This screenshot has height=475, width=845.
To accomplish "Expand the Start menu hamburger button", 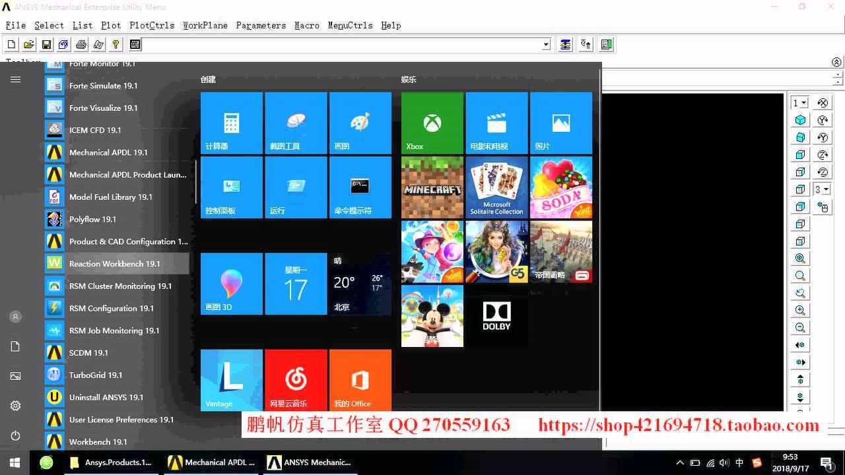I will click(15, 79).
